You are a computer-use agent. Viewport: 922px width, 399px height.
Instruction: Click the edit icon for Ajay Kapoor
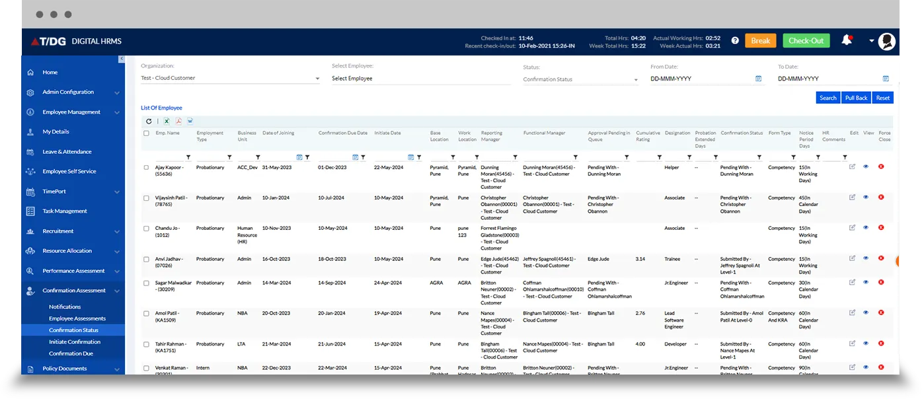(852, 167)
